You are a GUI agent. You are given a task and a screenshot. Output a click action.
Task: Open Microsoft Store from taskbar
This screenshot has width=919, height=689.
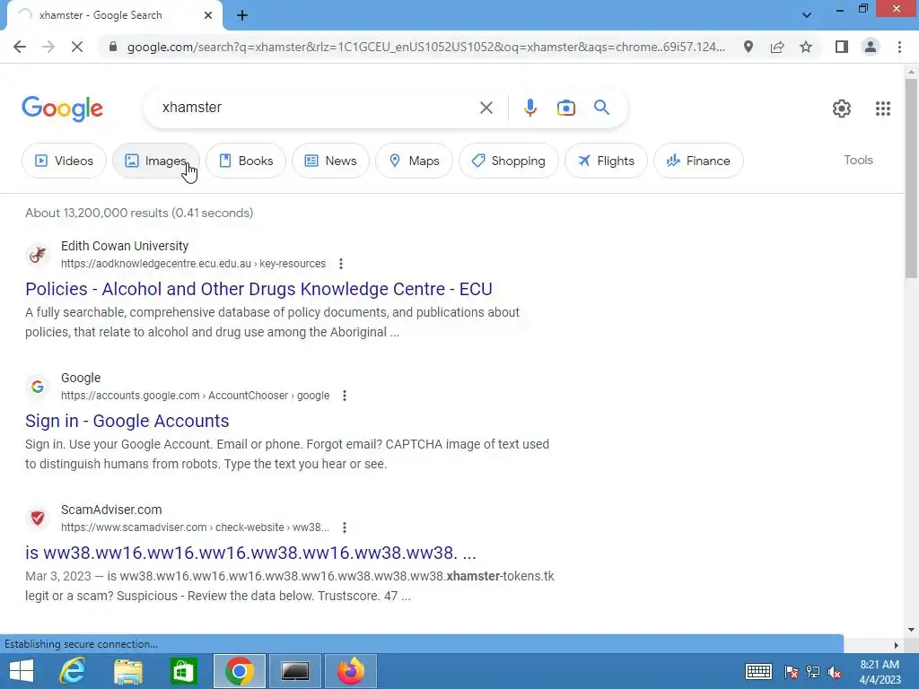pyautogui.click(x=183, y=671)
